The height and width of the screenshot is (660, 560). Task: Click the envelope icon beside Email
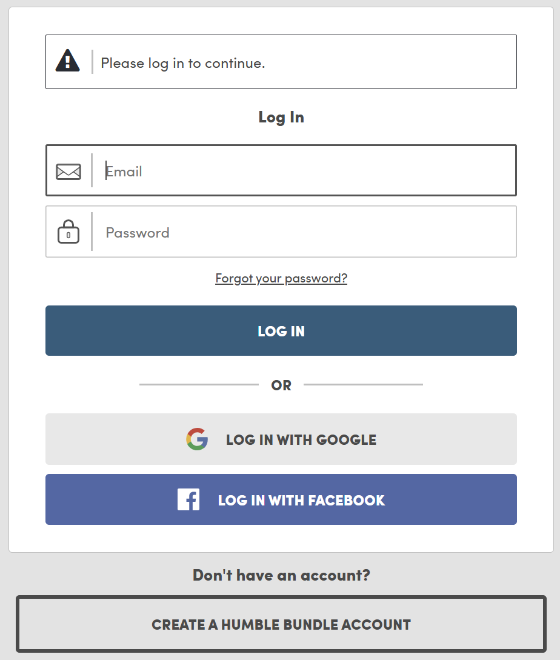pos(68,172)
